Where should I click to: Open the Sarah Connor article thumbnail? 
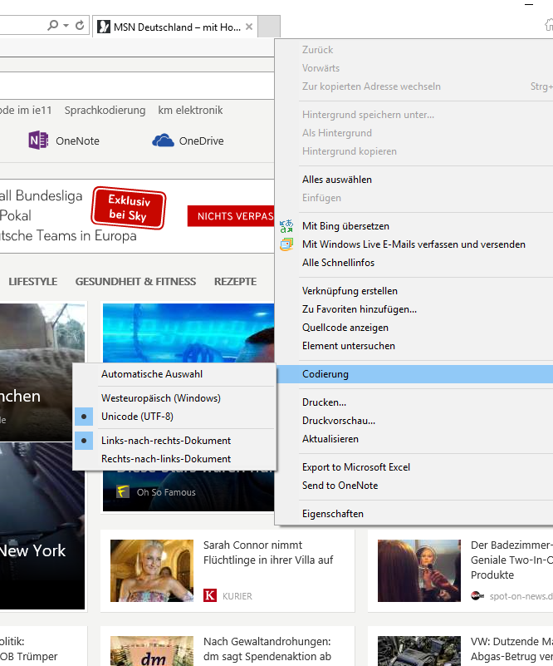coord(152,570)
